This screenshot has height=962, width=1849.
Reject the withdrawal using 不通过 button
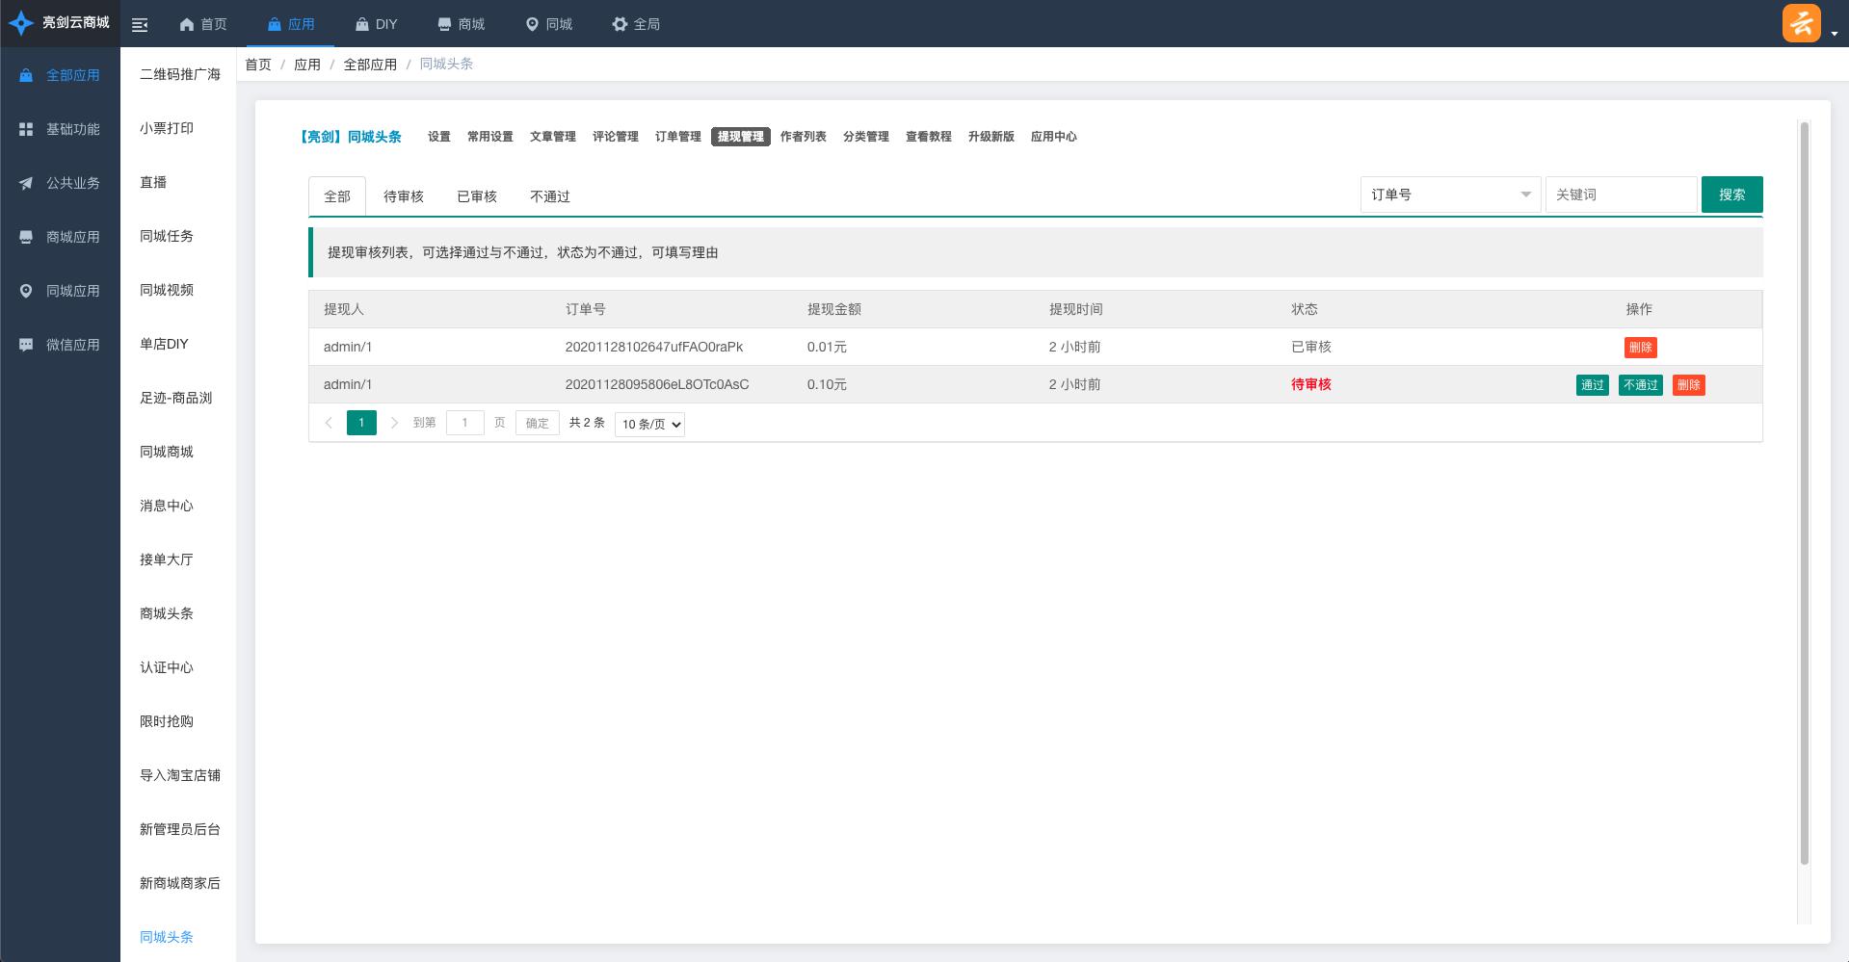point(1640,385)
